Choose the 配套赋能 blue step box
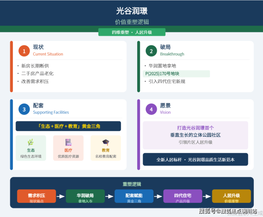Viewport: 263px width, 217px height. [134, 196]
